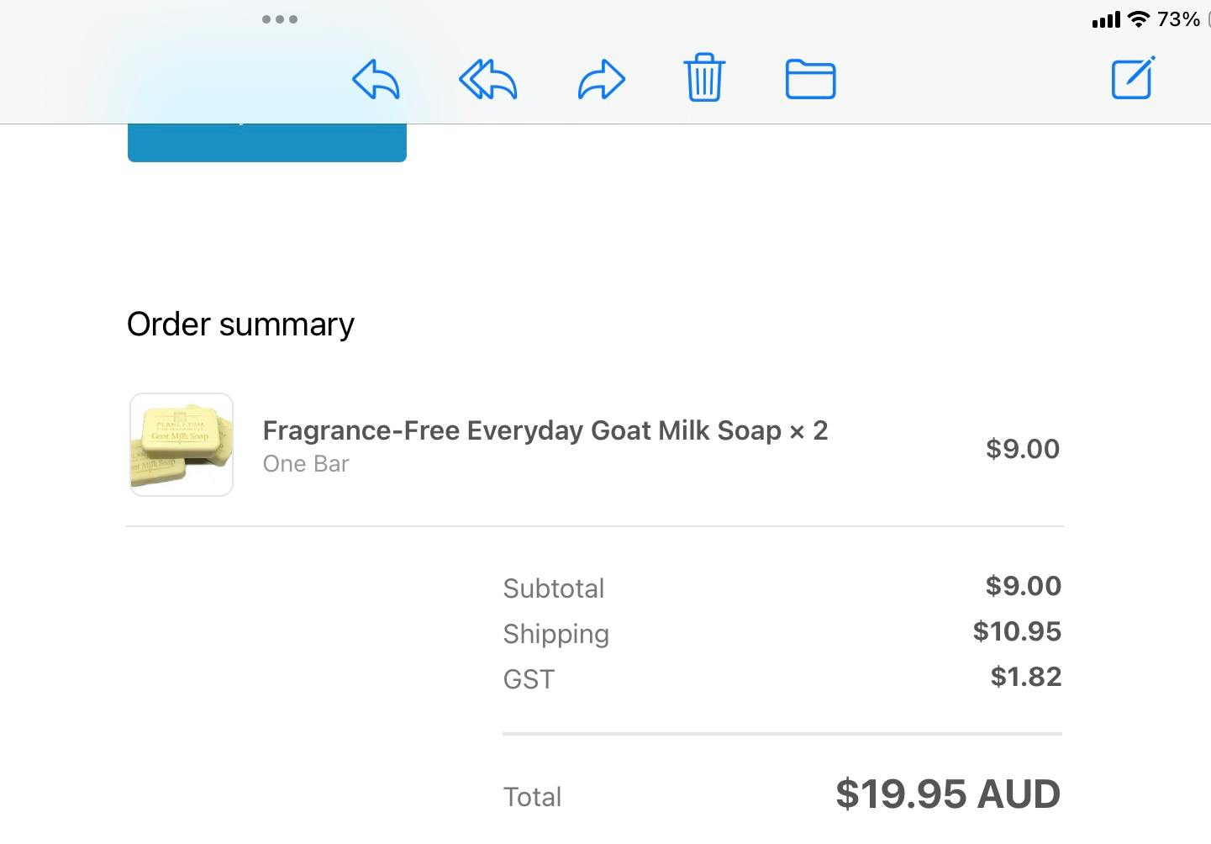Tap the 73% battery indicator
Screen dimensions: 1211x844
1178,19
